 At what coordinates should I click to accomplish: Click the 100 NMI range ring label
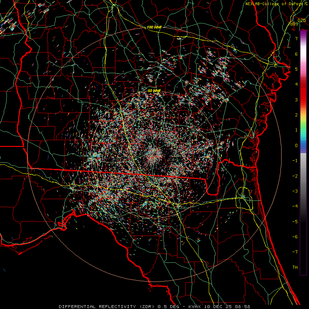[x=154, y=27]
